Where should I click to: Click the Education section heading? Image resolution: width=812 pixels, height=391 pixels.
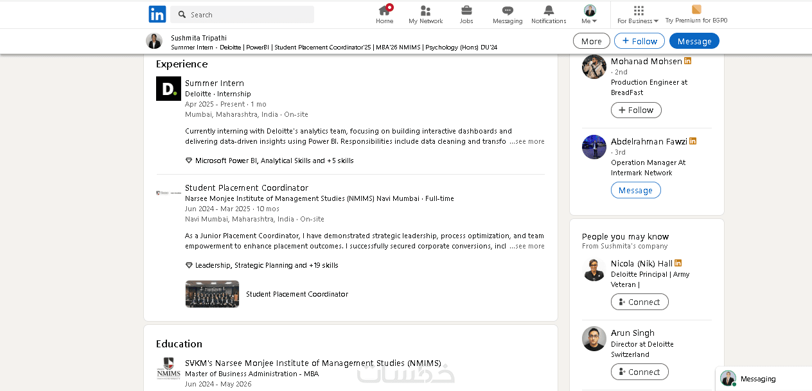click(x=179, y=344)
